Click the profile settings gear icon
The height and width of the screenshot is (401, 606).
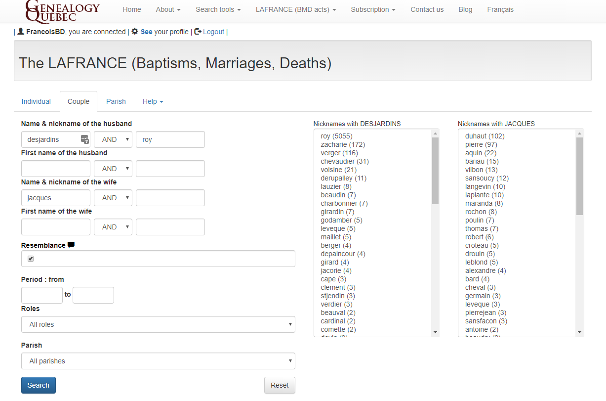pos(135,31)
